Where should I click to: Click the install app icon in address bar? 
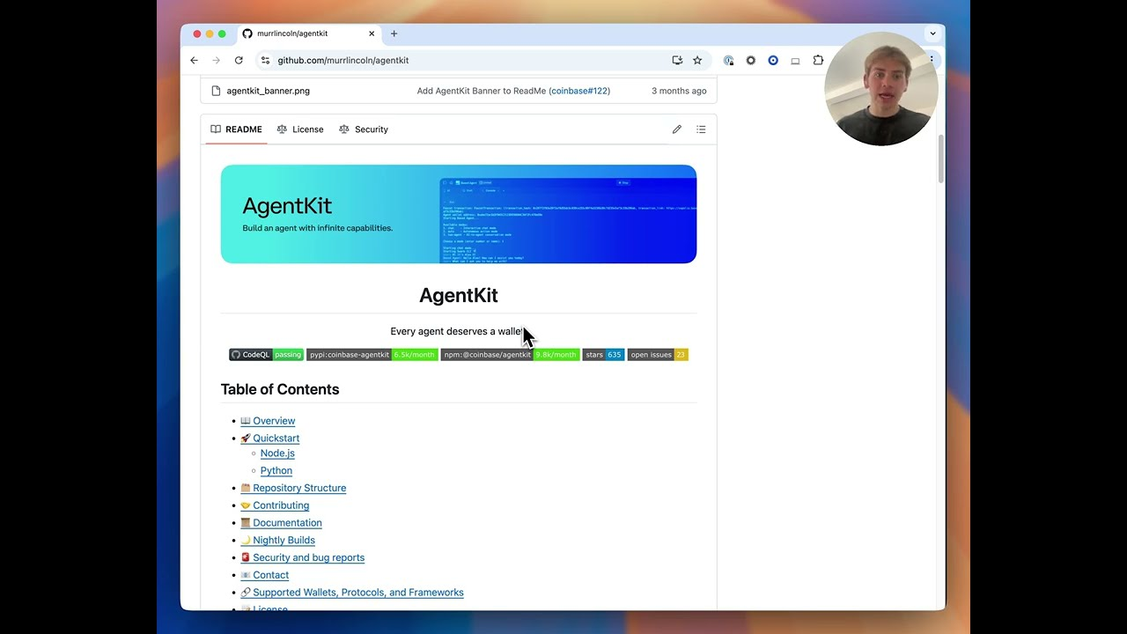[x=677, y=61]
